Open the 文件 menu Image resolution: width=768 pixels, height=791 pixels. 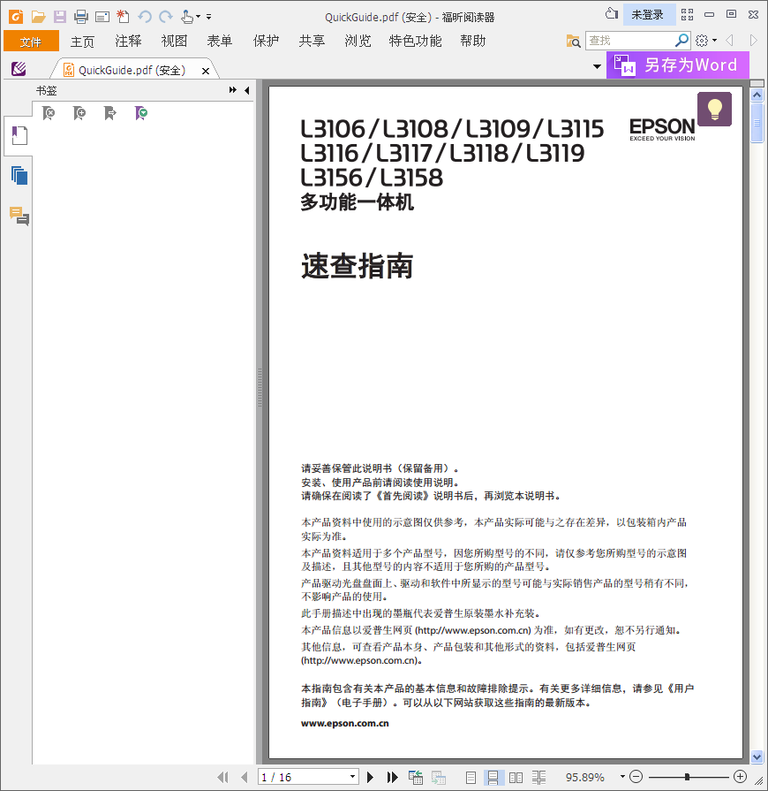click(x=31, y=42)
